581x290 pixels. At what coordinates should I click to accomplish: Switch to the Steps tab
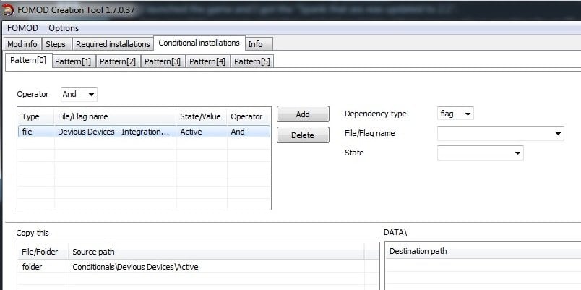point(56,44)
